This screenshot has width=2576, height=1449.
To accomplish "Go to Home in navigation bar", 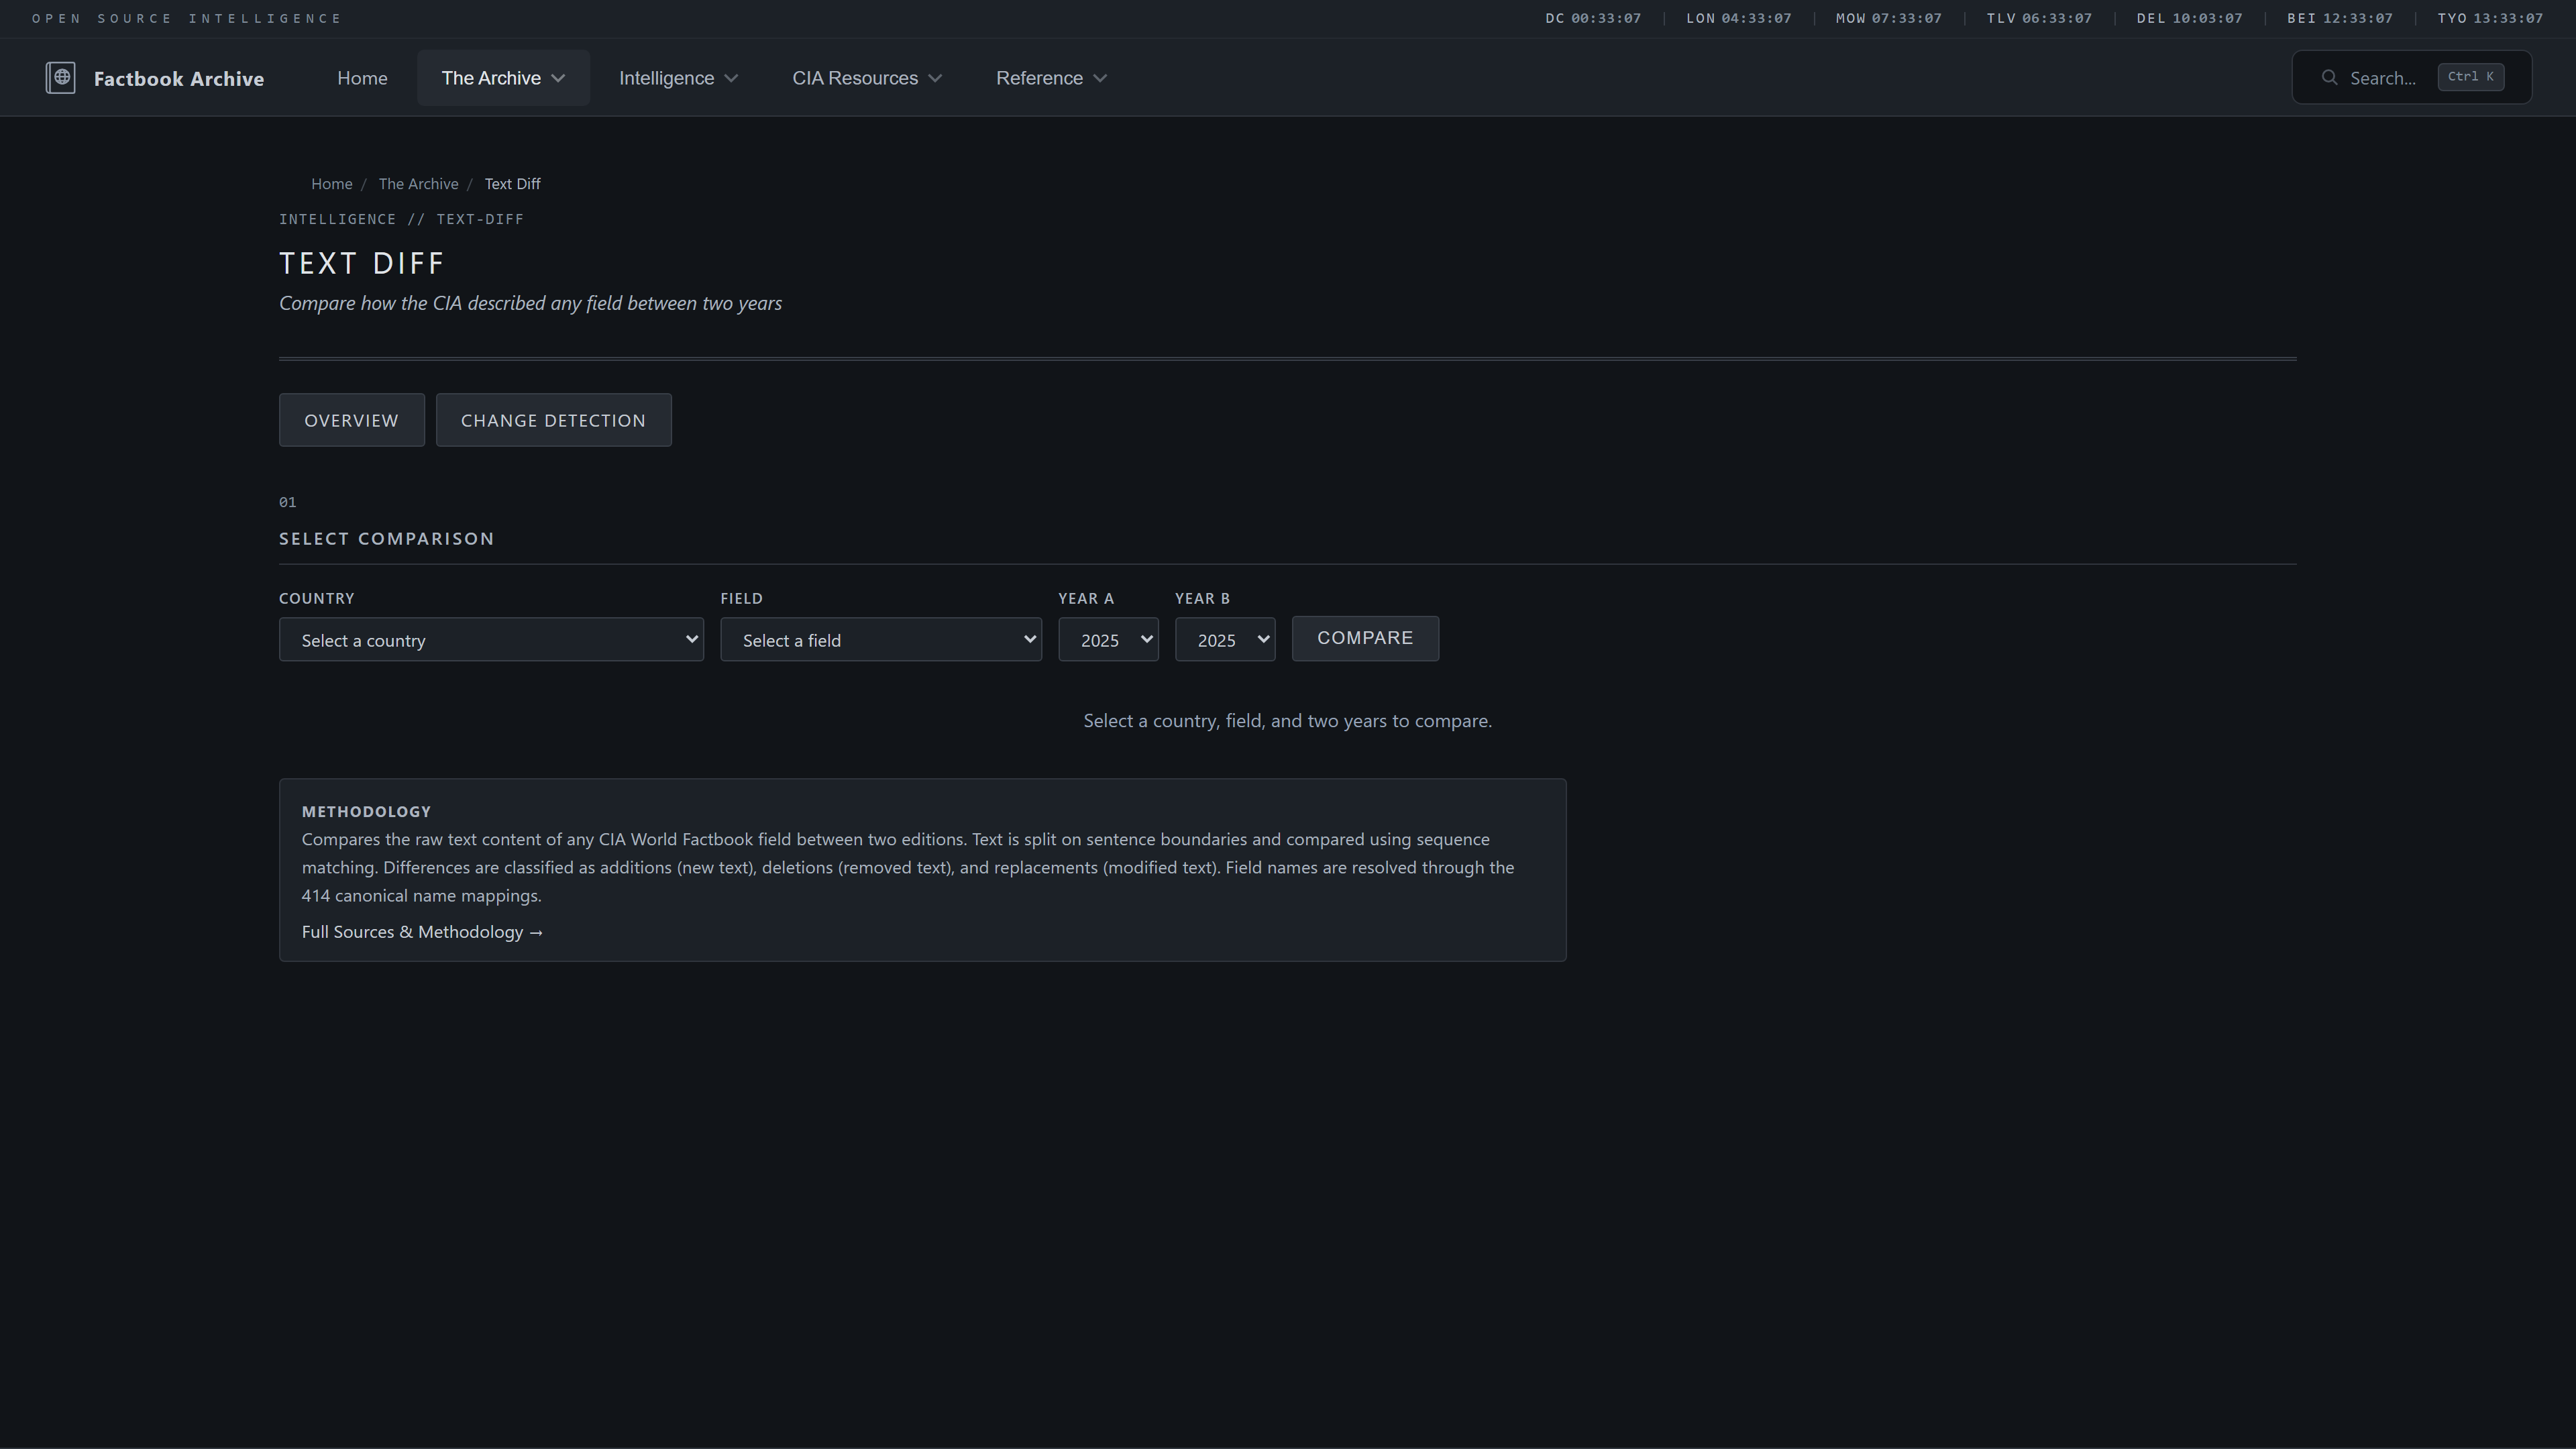I will (362, 78).
